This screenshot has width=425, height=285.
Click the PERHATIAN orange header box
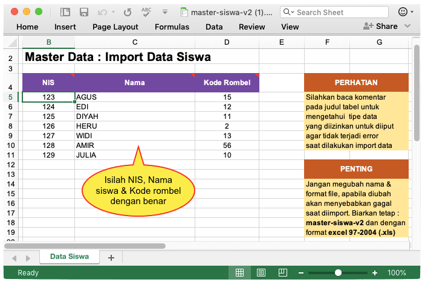(x=356, y=83)
